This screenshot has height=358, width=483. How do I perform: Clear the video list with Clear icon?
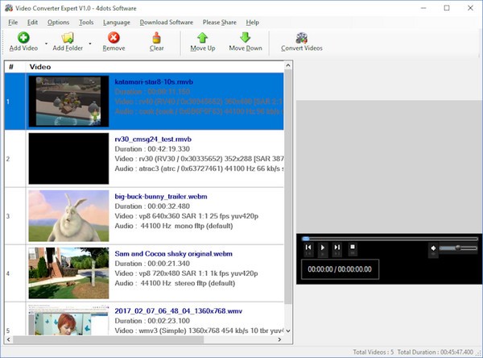click(x=157, y=37)
